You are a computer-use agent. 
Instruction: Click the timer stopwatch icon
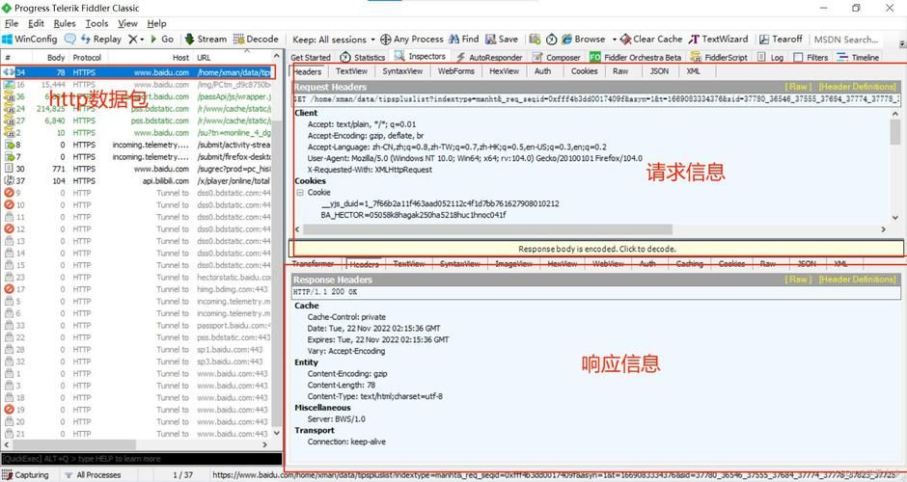[x=551, y=40]
